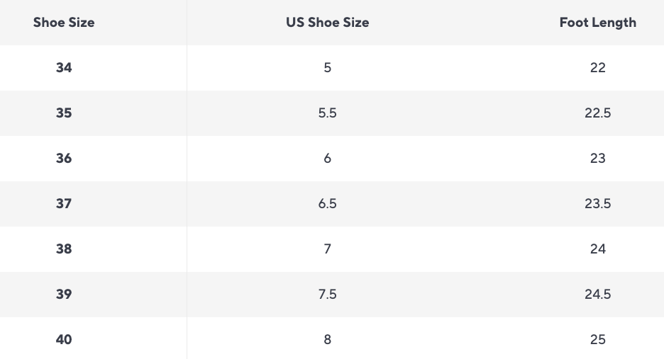Viewport: 664px width, 359px height.
Task: Select shoe size 40 cell
Action: click(64, 340)
